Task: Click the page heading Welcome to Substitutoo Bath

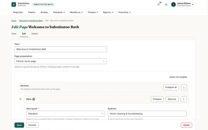Action: click(53, 27)
